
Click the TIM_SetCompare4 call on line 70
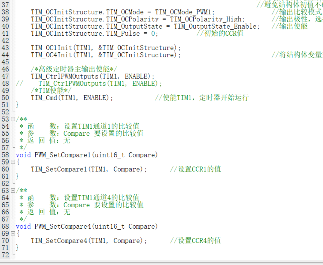pos(89,241)
